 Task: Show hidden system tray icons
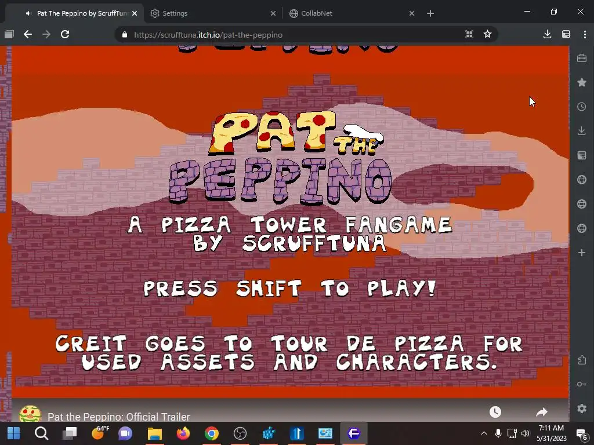click(484, 433)
